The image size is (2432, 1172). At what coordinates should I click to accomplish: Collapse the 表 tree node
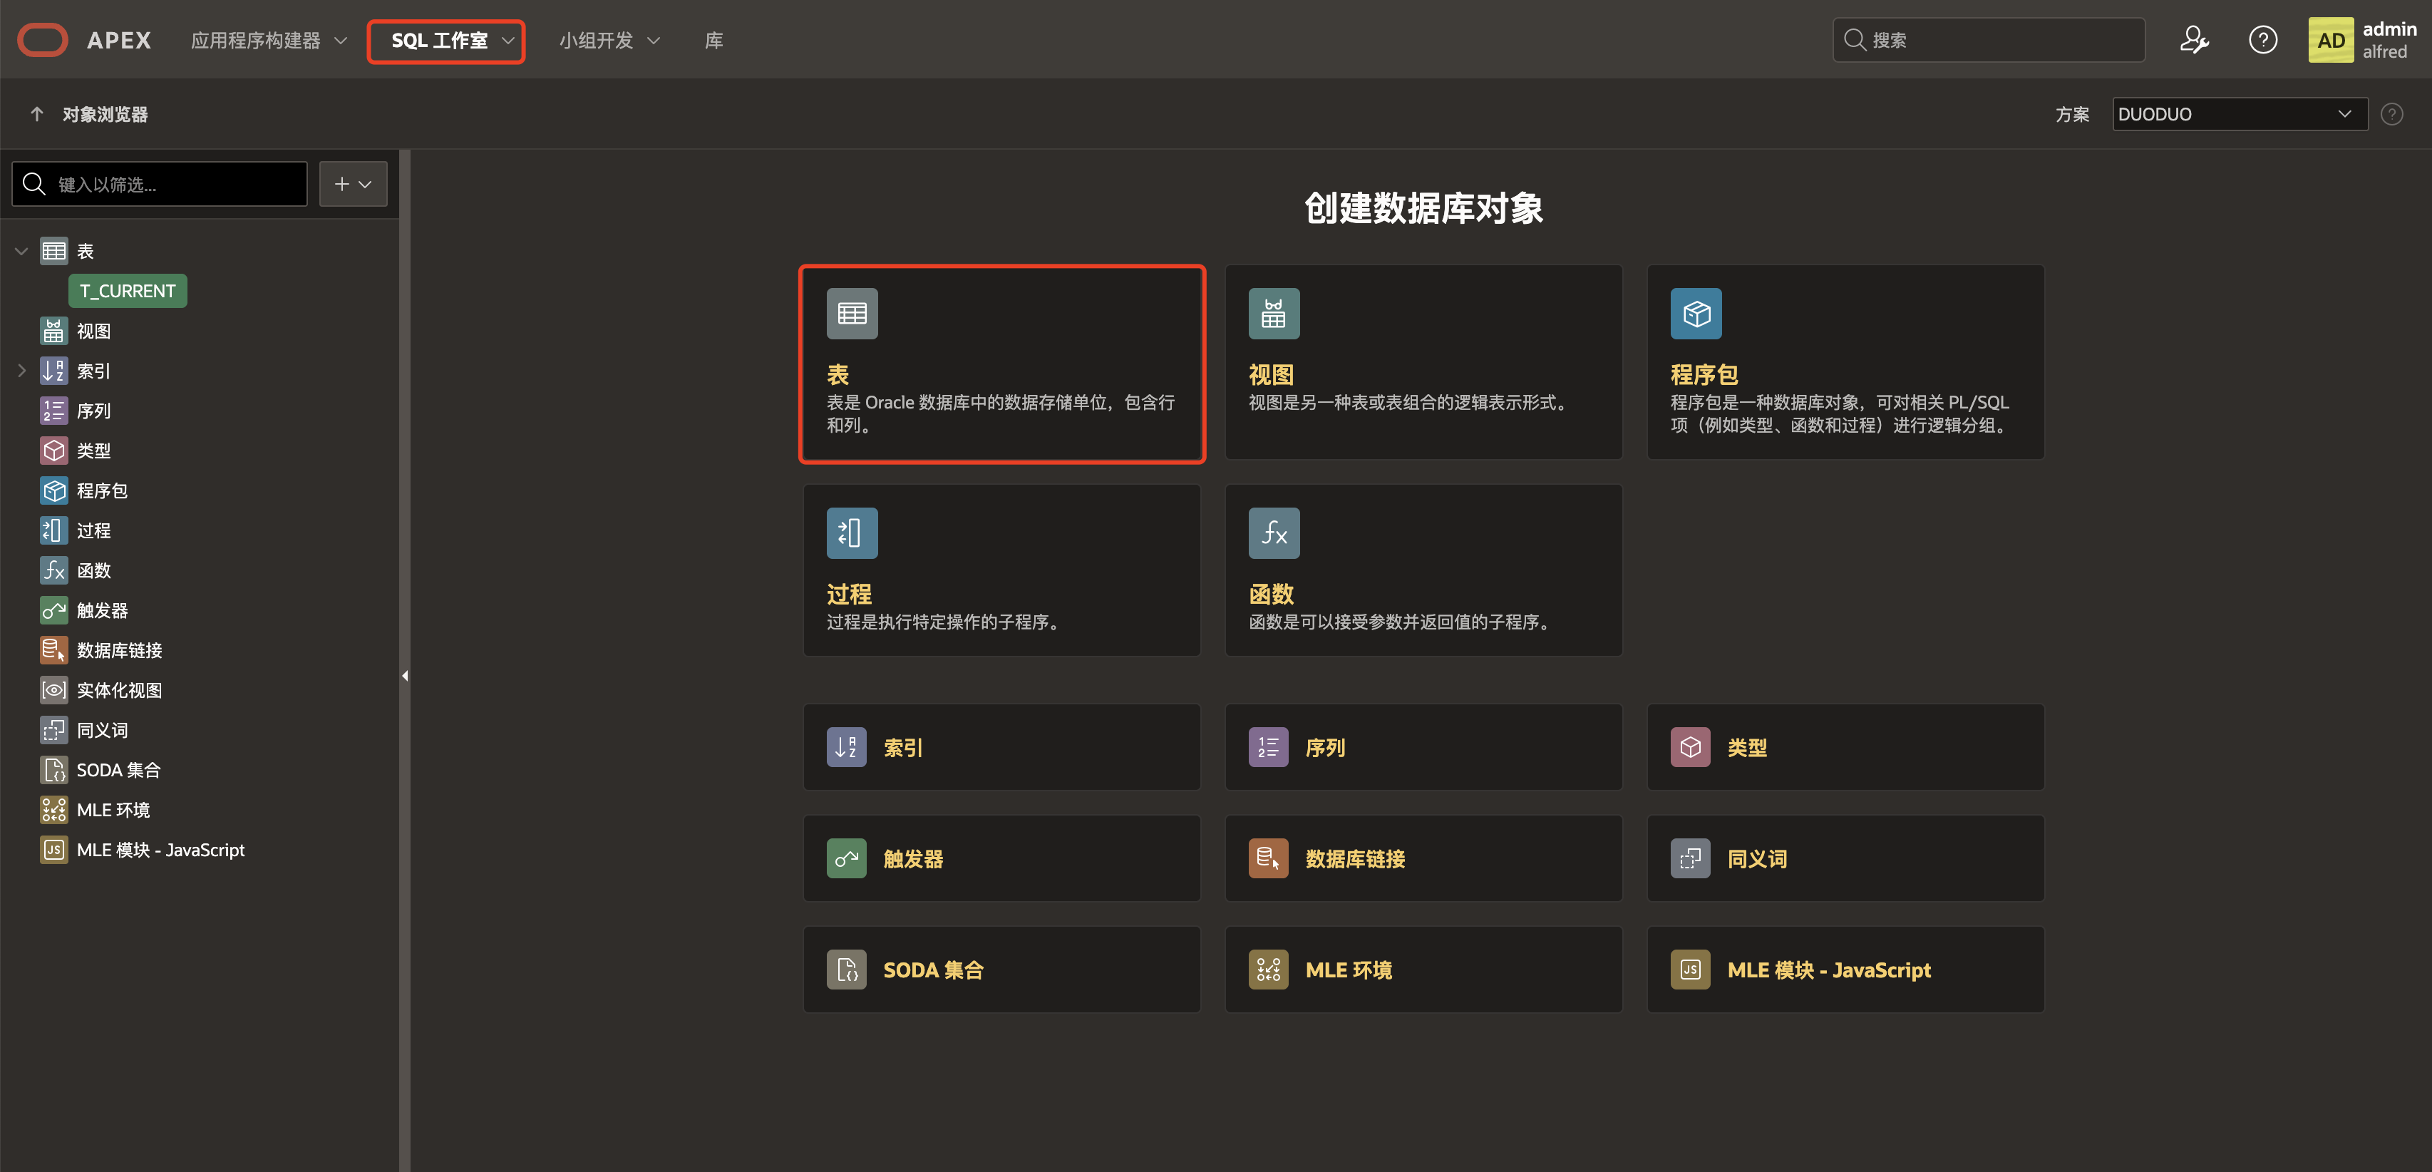(21, 251)
